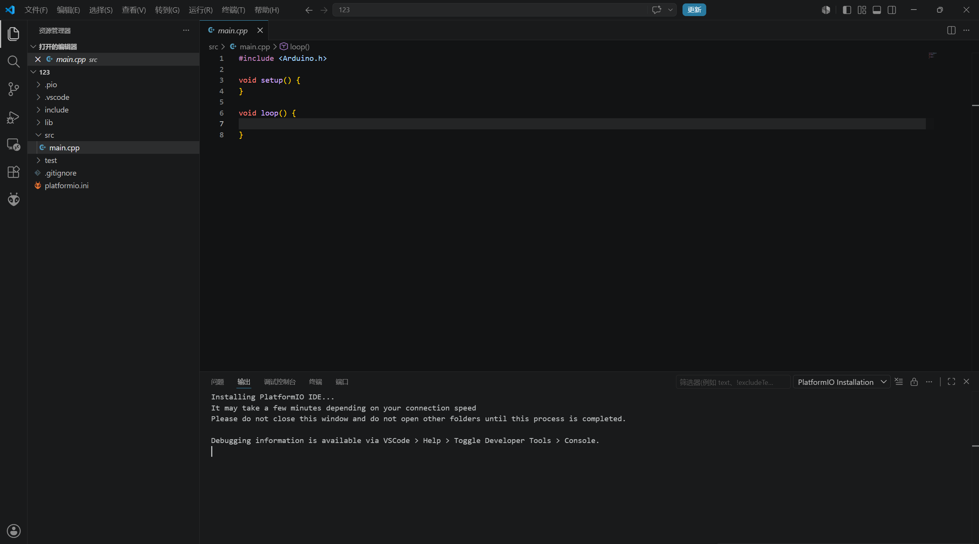Click the 选择(S) menu
979x544 pixels.
[x=101, y=10]
